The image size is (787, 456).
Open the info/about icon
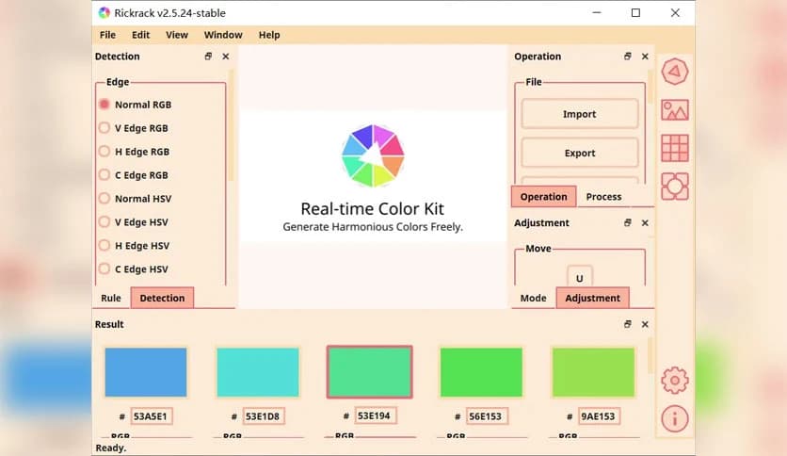coord(674,418)
